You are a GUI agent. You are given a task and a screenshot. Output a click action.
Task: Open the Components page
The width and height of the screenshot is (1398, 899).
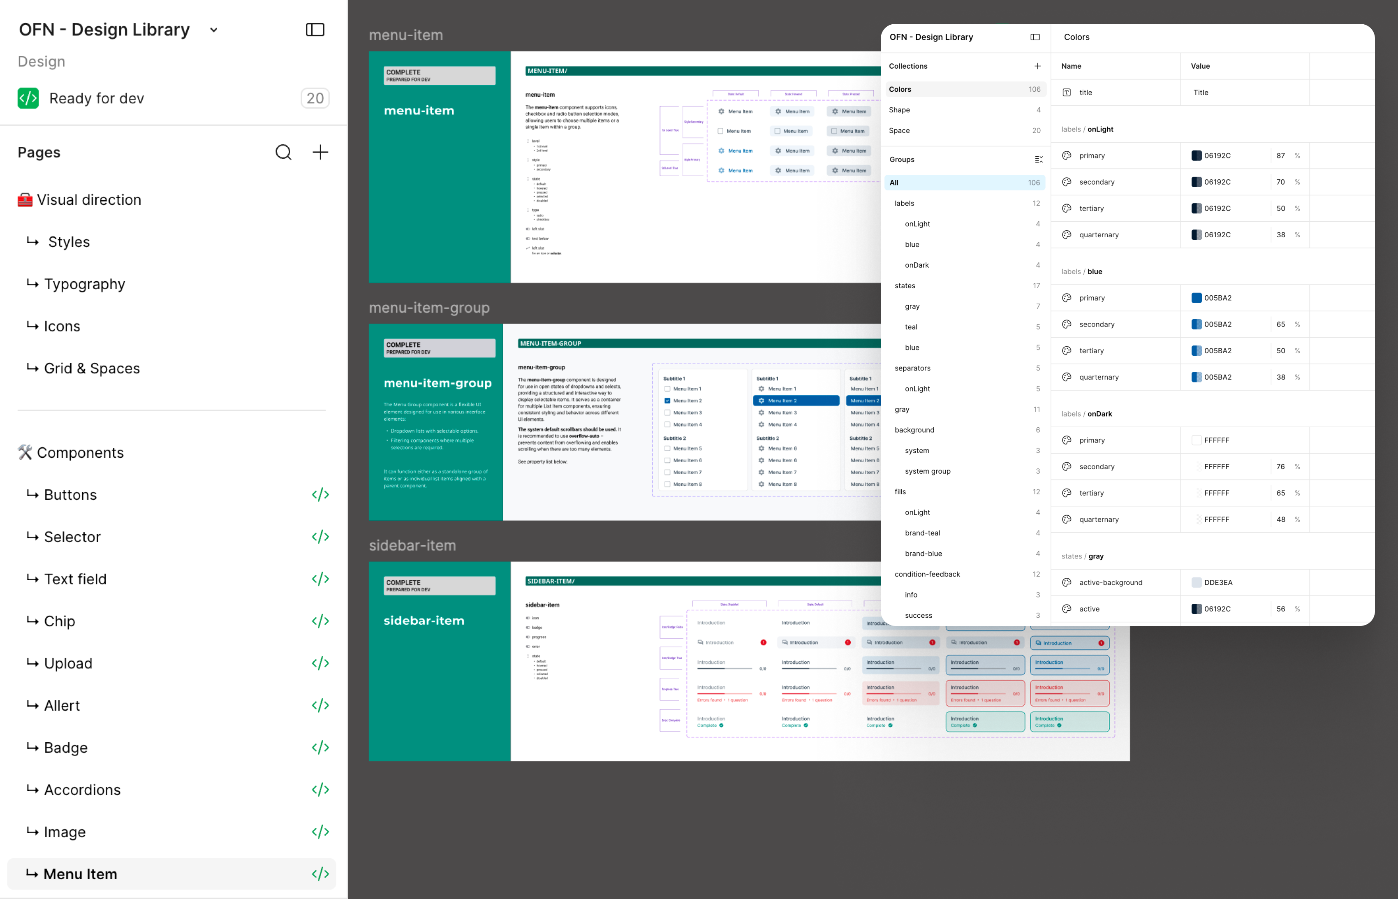click(x=71, y=452)
